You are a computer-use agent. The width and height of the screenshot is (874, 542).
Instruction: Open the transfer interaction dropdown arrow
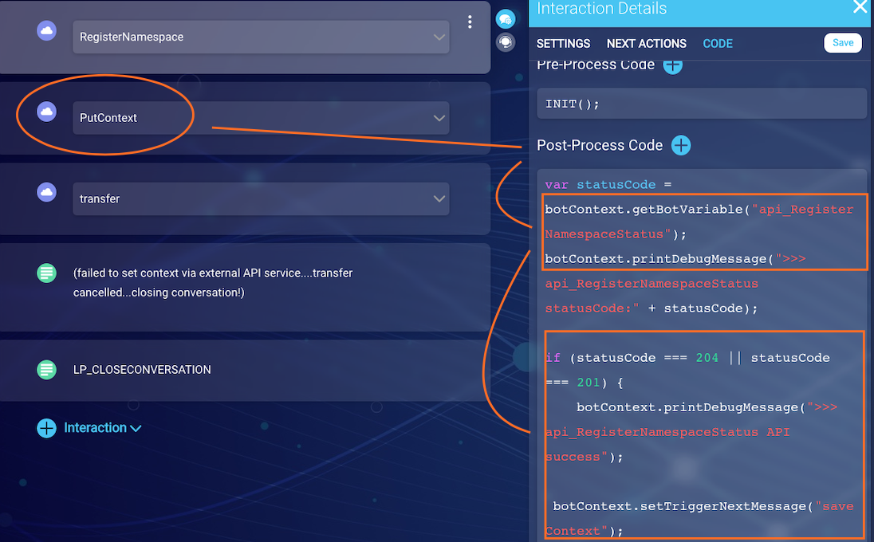point(439,198)
